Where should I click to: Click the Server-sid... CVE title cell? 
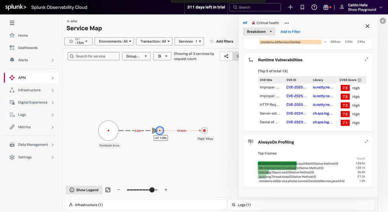(270, 114)
